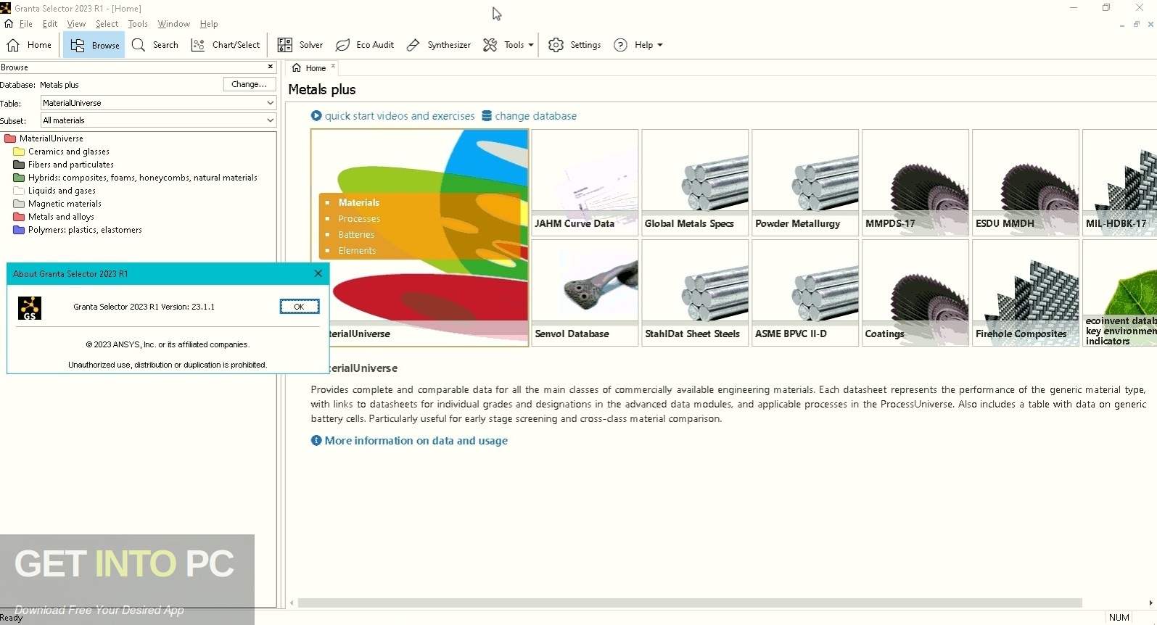Image resolution: width=1157 pixels, height=625 pixels.
Task: Open the Tools menu in the menu bar
Action: [x=138, y=24]
